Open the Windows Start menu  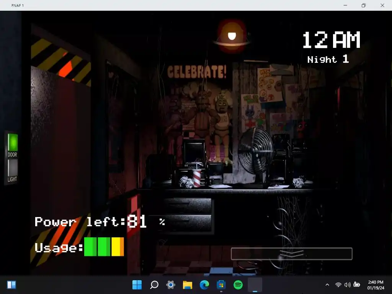click(x=137, y=285)
